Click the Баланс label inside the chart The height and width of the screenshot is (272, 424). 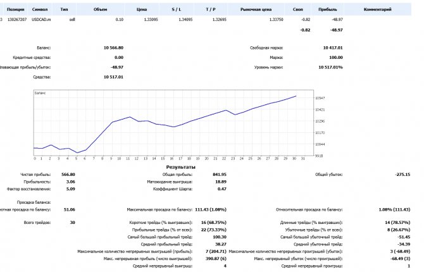click(x=41, y=93)
